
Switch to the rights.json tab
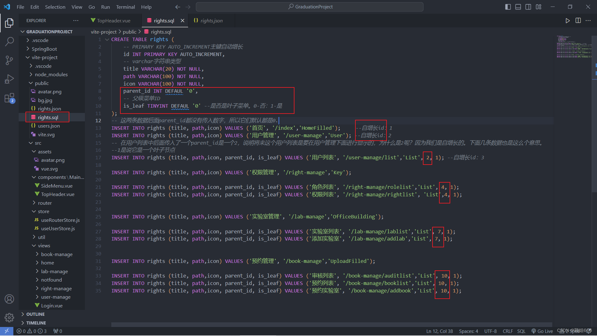click(211, 21)
